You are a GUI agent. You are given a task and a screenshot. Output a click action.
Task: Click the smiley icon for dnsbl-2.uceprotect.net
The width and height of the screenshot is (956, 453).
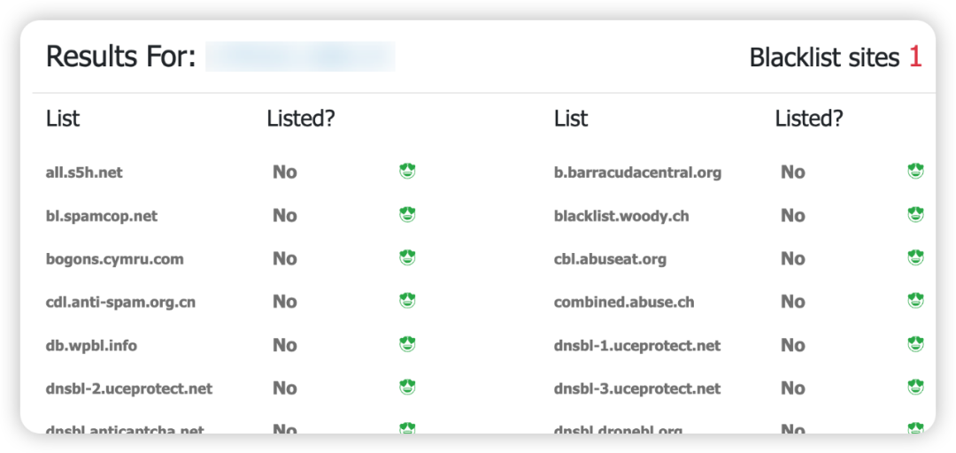tap(407, 388)
